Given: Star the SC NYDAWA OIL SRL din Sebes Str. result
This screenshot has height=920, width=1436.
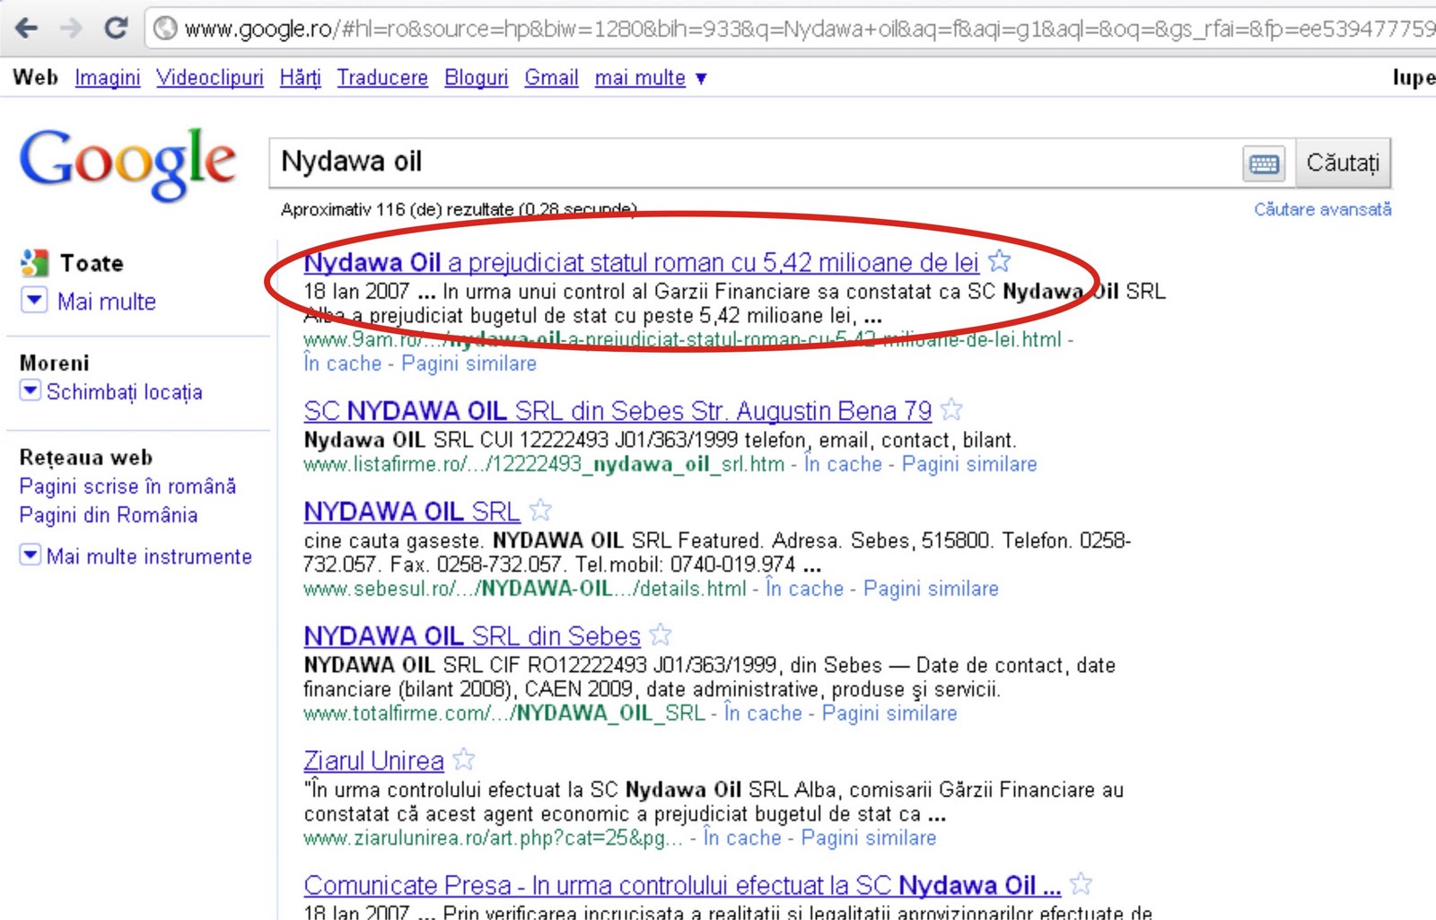Looking at the screenshot, I should 951,410.
